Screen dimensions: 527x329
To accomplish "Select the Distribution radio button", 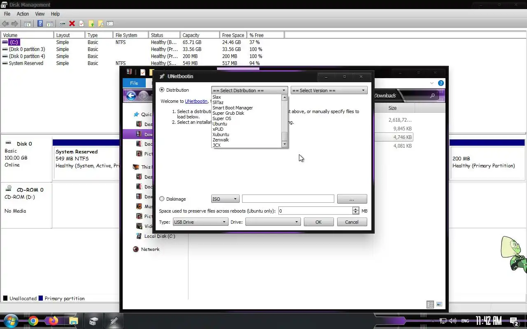I will point(162,90).
